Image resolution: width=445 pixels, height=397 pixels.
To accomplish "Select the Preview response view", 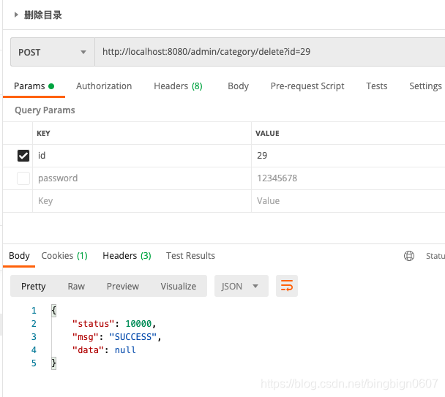I will coord(123,286).
